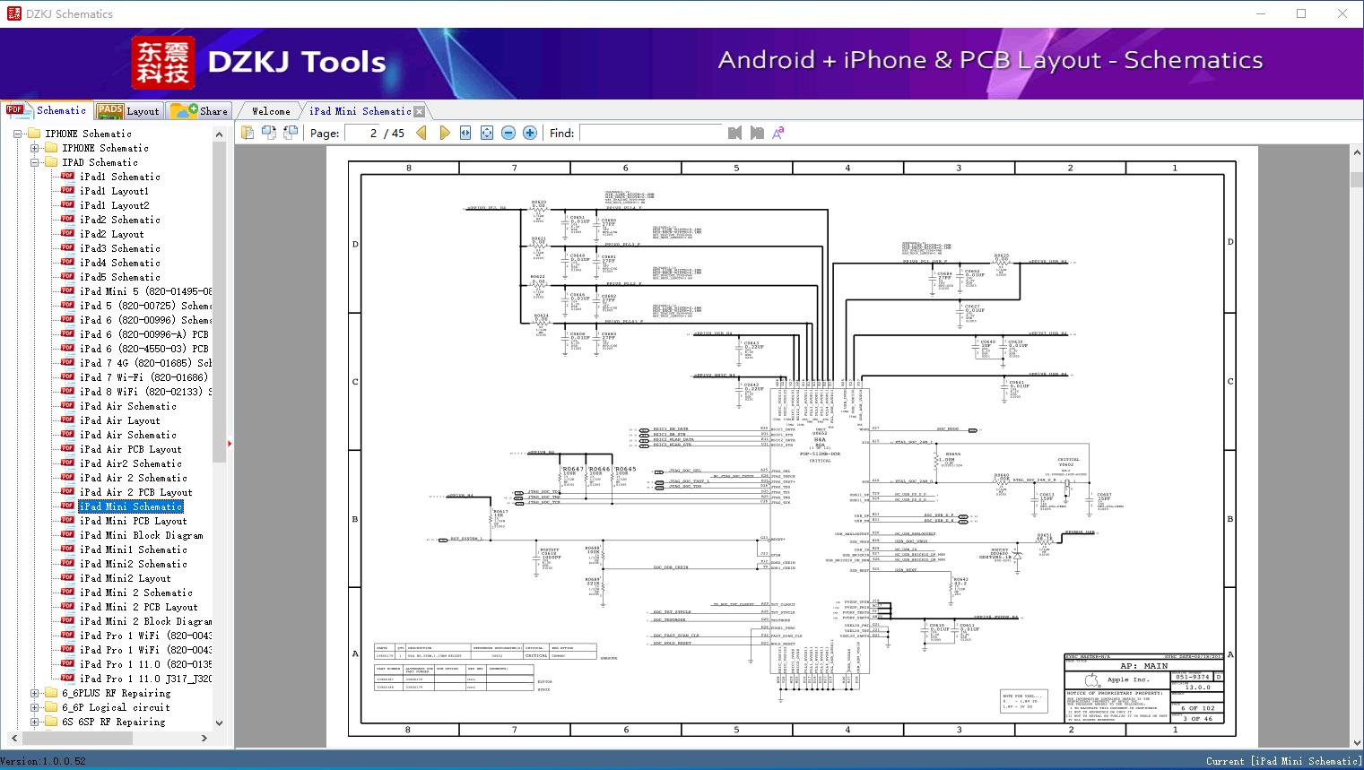Open iPad Air2 Schematic entry

(x=130, y=463)
